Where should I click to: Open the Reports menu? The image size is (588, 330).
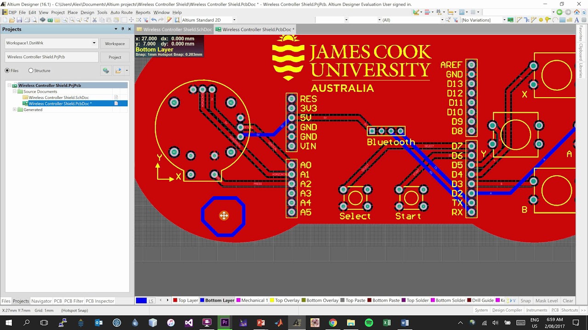[143, 12]
